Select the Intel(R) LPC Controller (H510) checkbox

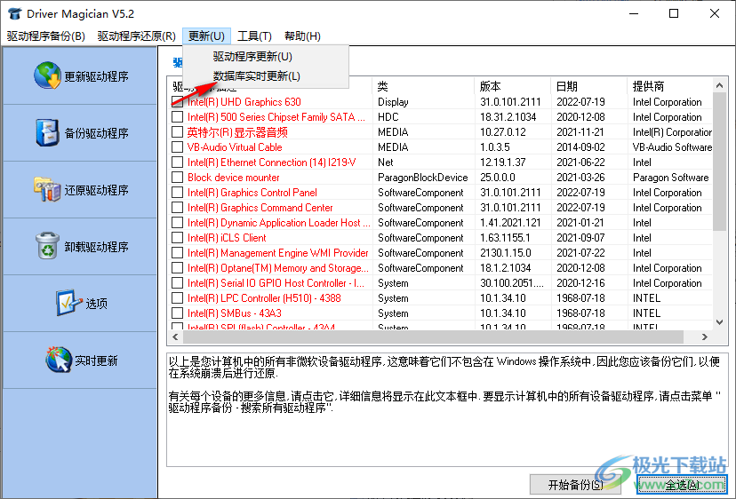pos(178,297)
